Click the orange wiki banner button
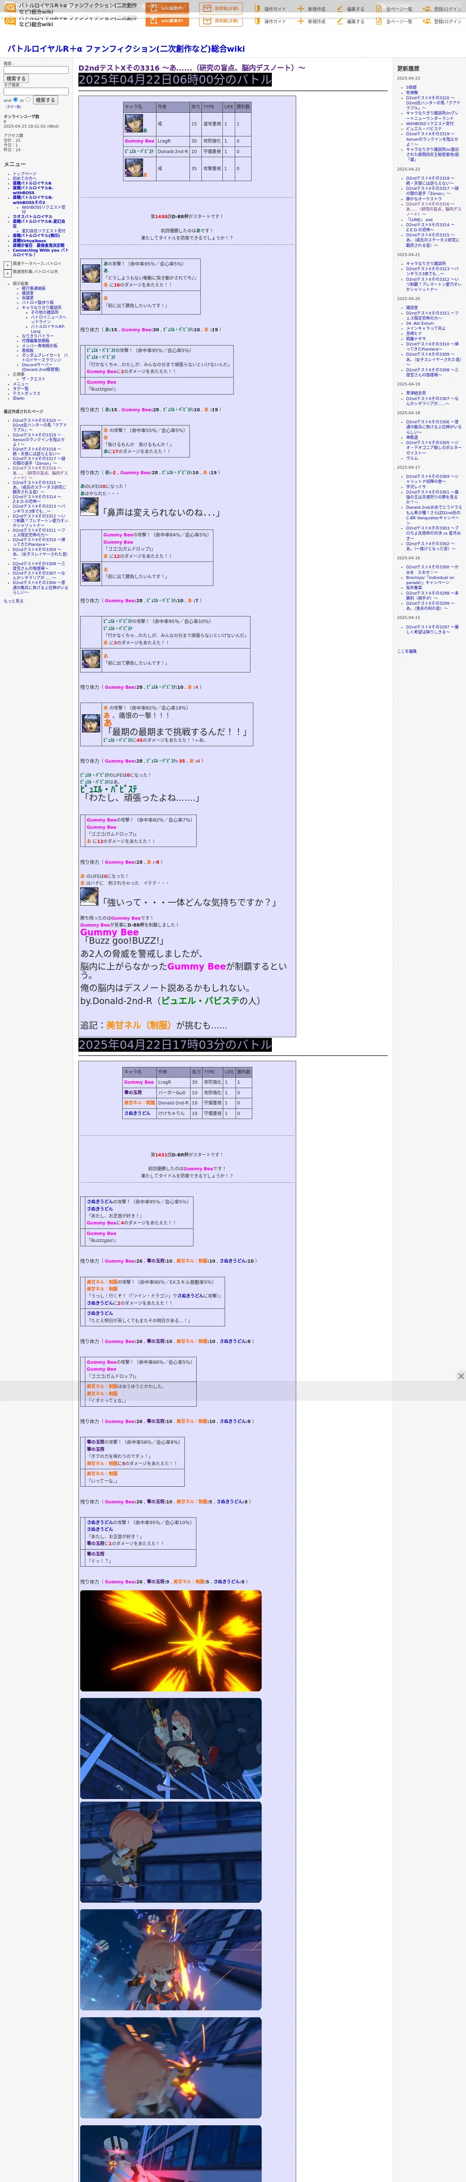The image size is (466, 2182). click(167, 8)
